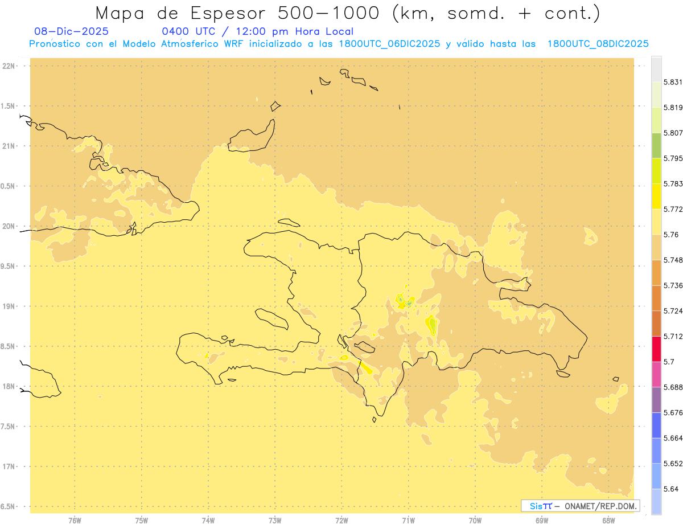Select the 17N latitude label
Image resolution: width=683 pixels, height=528 pixels.
pos(9,466)
